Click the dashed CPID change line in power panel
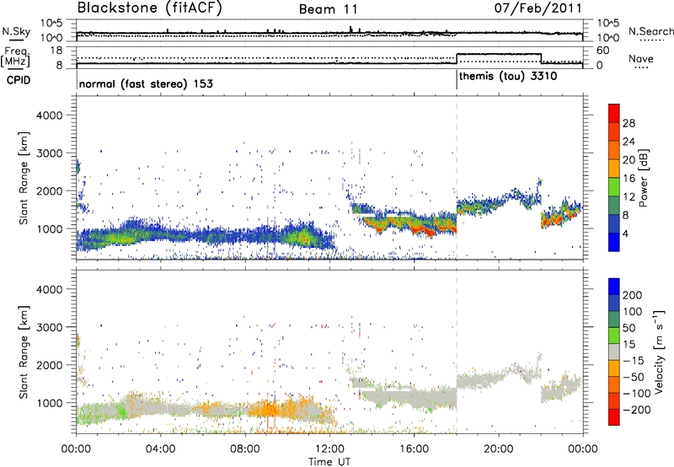Viewport: 674px width, 467px height. (x=457, y=177)
